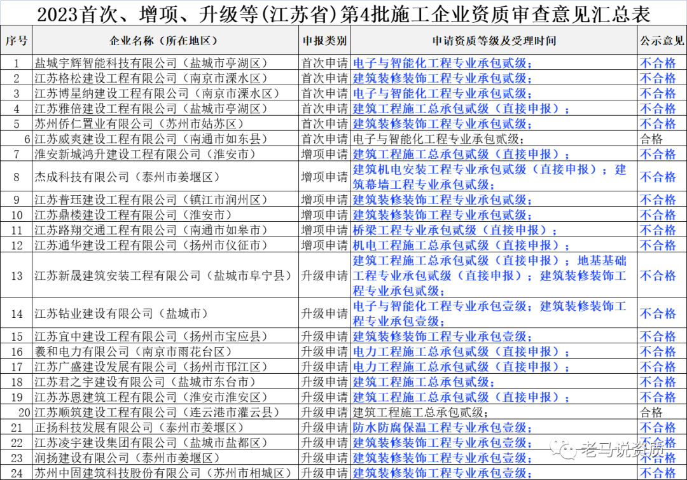Click the header cell 公示意见

(662, 40)
